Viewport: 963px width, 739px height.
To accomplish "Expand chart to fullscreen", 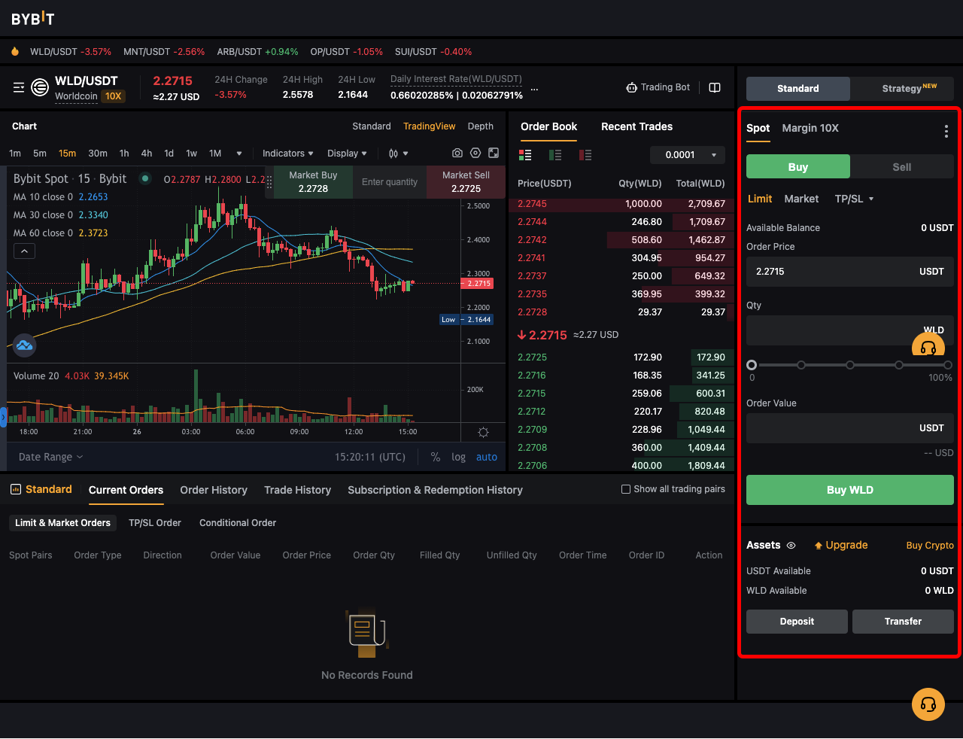I will pos(494,153).
